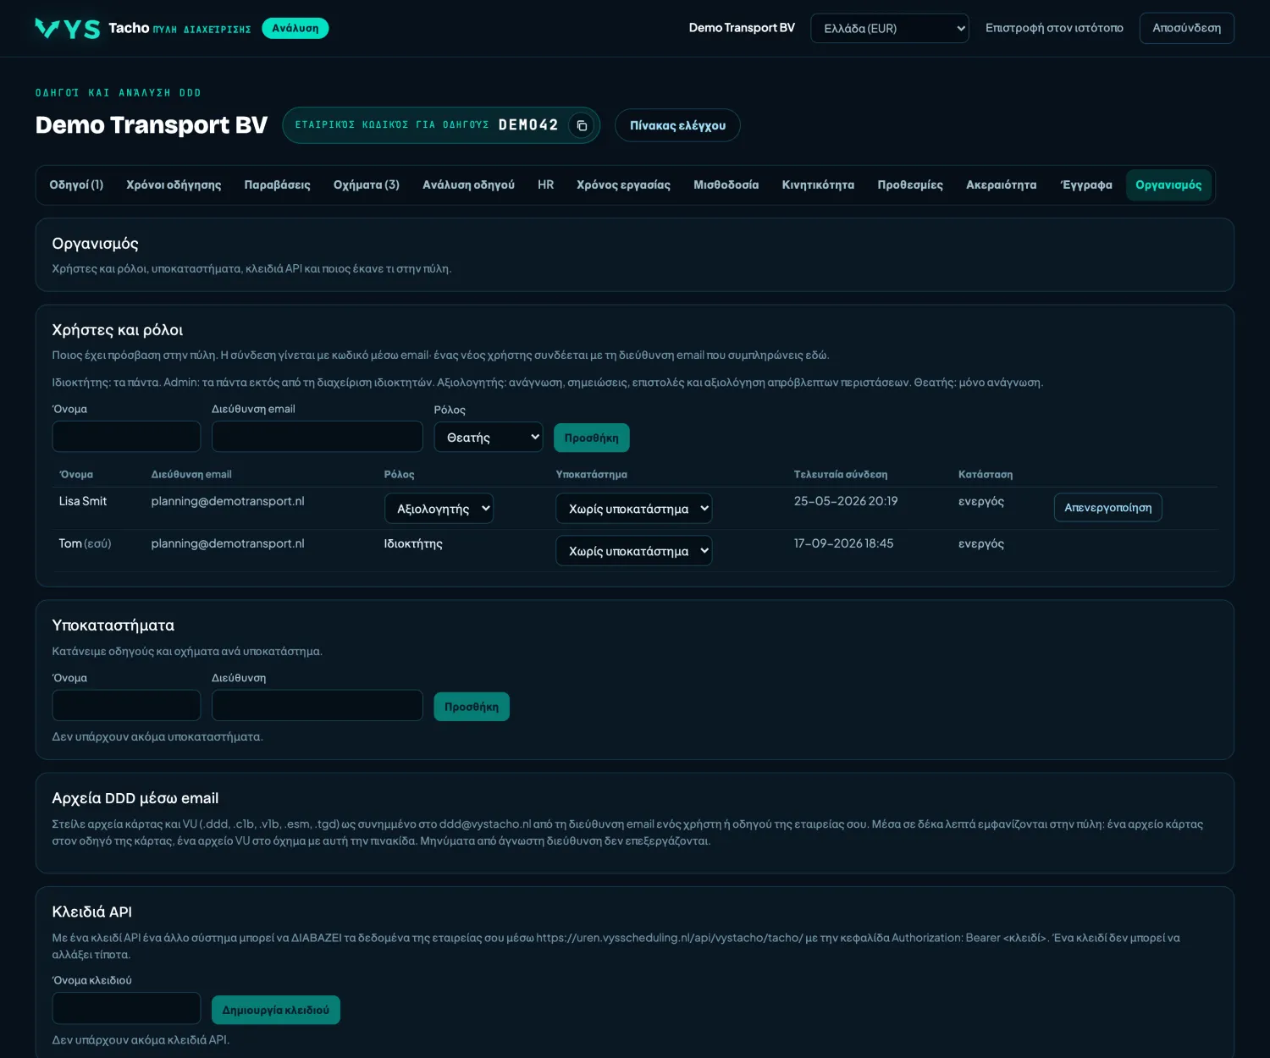Deactivate Lisa Smit with Απενεργοποίηση
Viewport: 1270px width, 1058px height.
click(1107, 508)
